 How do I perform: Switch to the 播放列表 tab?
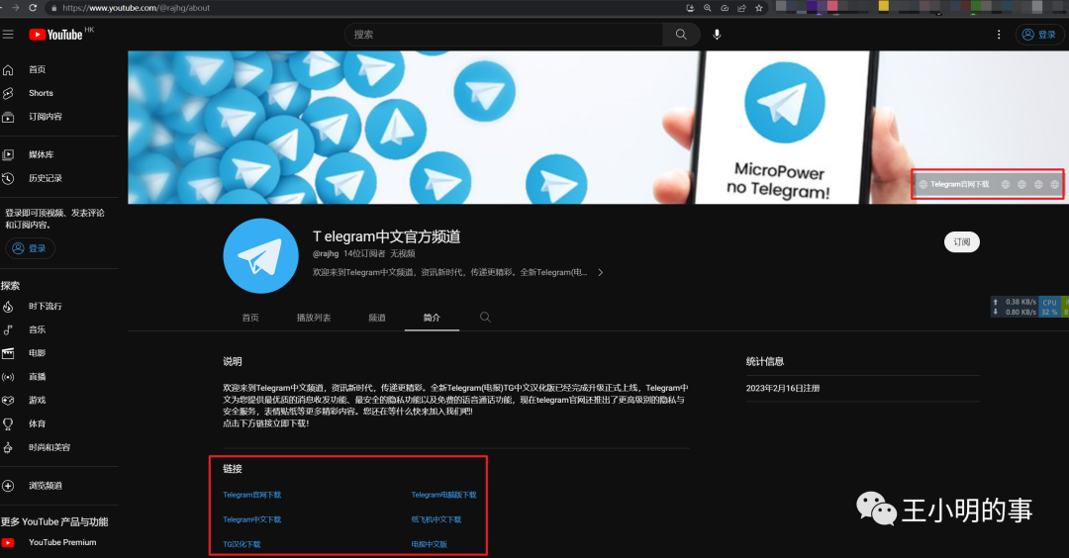(x=314, y=318)
